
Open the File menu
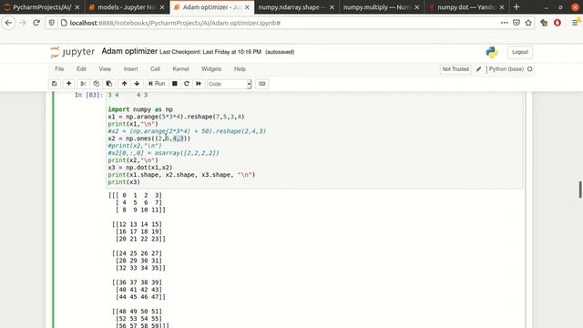[59, 69]
